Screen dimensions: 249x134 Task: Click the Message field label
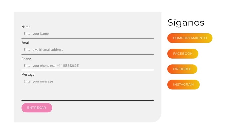click(x=28, y=74)
